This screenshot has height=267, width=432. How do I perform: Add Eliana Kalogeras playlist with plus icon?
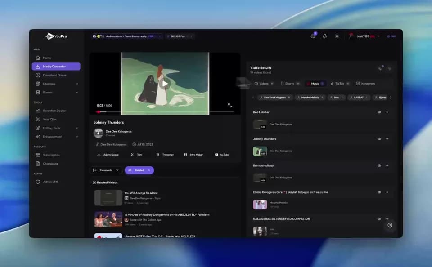(387, 192)
